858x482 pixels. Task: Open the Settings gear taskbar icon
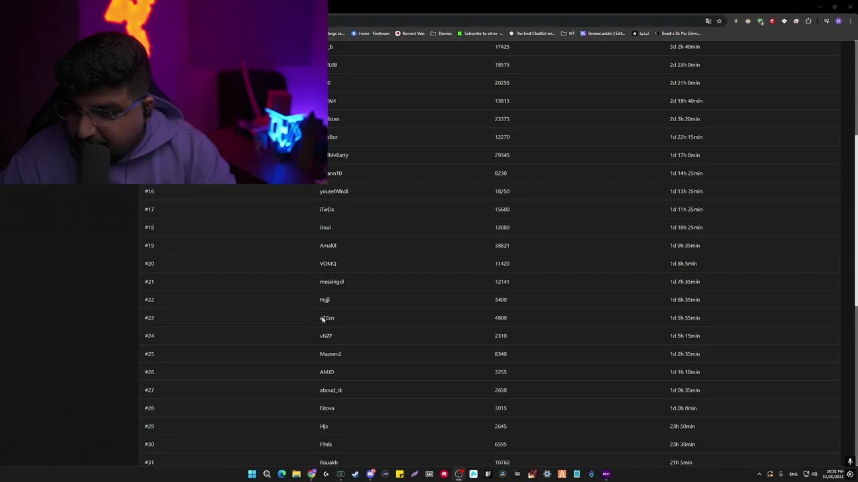point(547,474)
